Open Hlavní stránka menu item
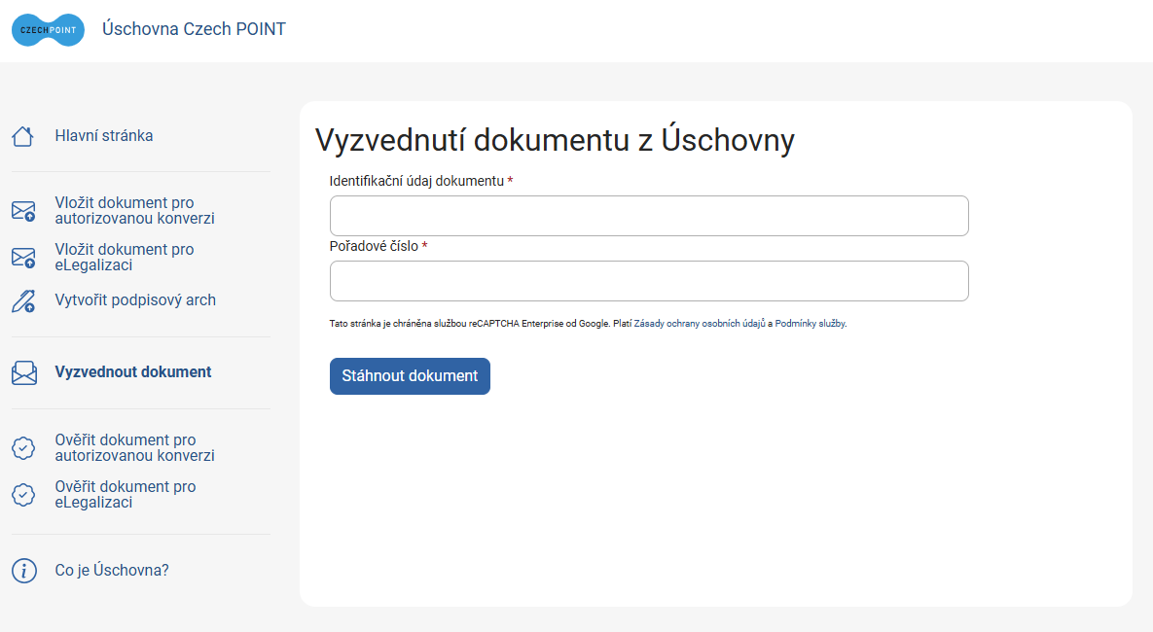 [x=104, y=136]
